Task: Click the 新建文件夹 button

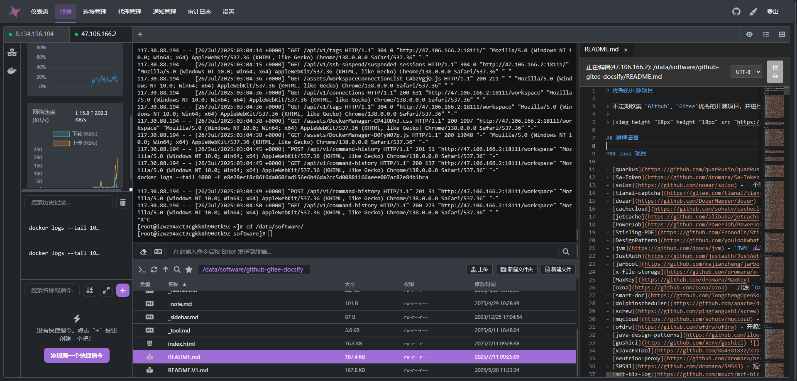Action: click(x=517, y=269)
